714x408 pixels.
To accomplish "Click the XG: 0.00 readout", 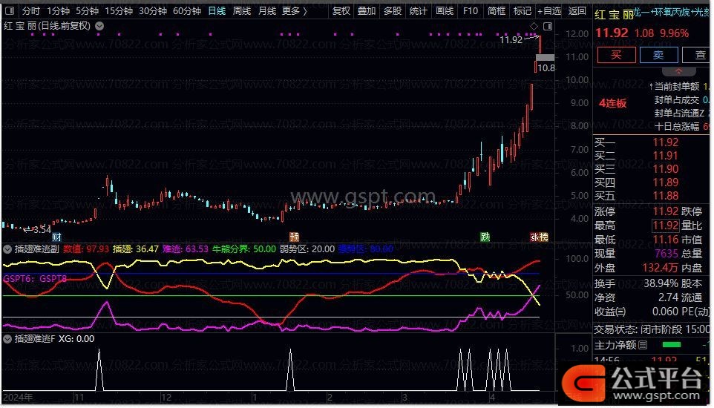I will click(76, 339).
